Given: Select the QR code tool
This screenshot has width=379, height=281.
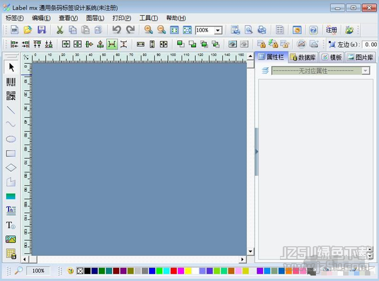Looking at the screenshot, I should 11,96.
